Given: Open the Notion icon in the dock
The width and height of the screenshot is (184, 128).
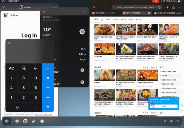Looking at the screenshot, I should [x=25, y=121].
